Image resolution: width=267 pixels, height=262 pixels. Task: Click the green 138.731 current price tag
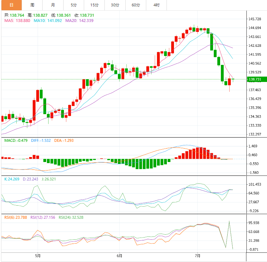click(256, 79)
